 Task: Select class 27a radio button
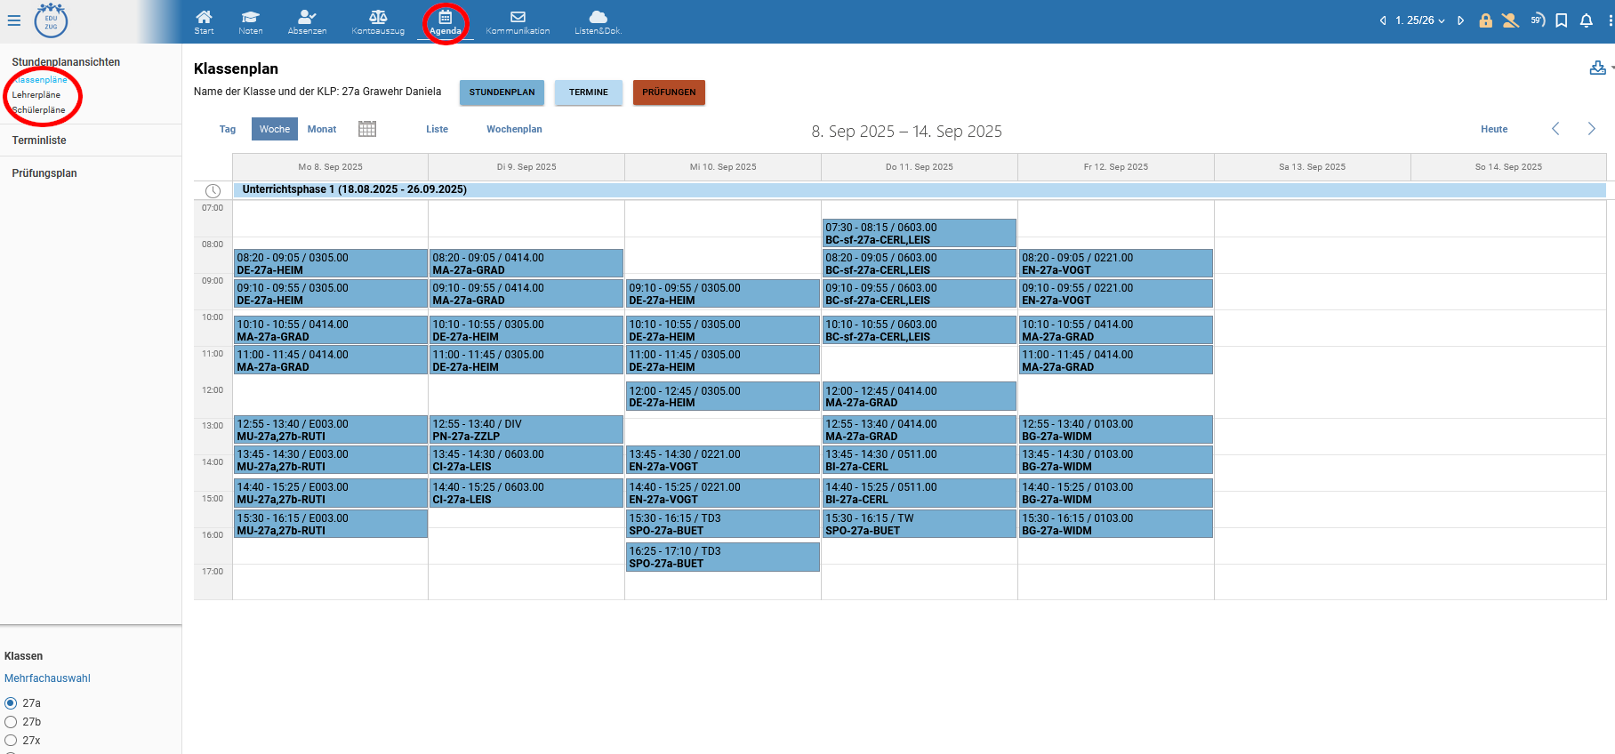pyautogui.click(x=11, y=703)
